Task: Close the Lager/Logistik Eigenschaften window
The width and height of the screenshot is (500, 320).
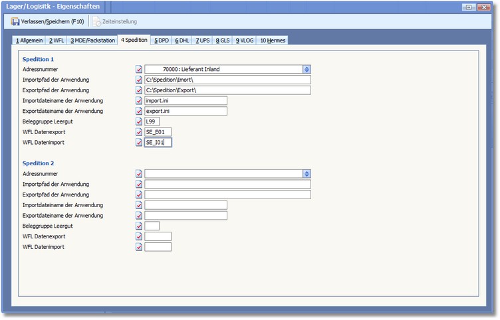Action: pos(484,7)
